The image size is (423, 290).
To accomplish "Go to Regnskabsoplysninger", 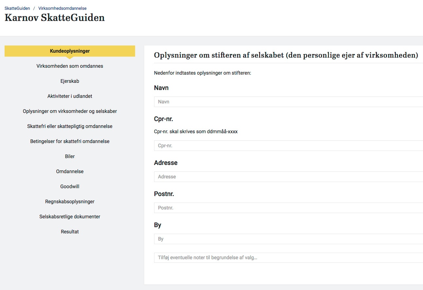I will click(70, 202).
